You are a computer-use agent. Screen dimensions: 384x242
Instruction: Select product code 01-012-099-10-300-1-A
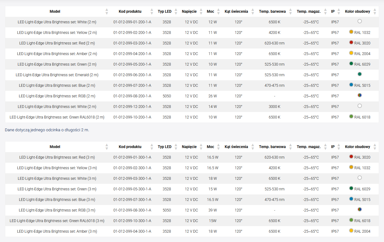[x=132, y=221]
